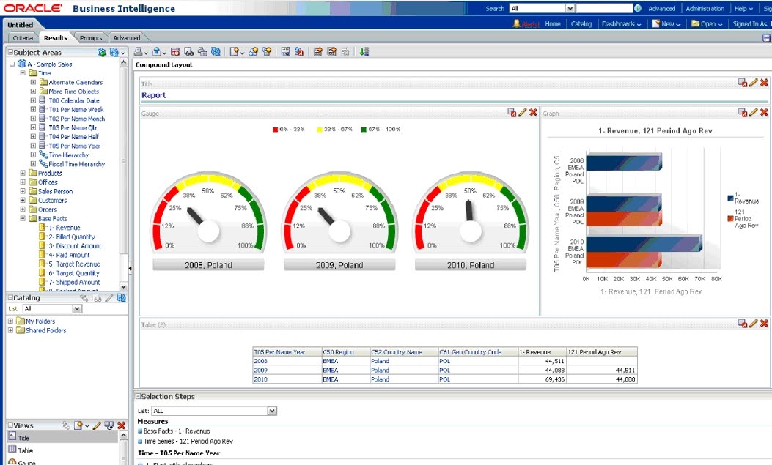Delete the selected view in Views panel
The height and width of the screenshot is (465, 772).
point(122,425)
